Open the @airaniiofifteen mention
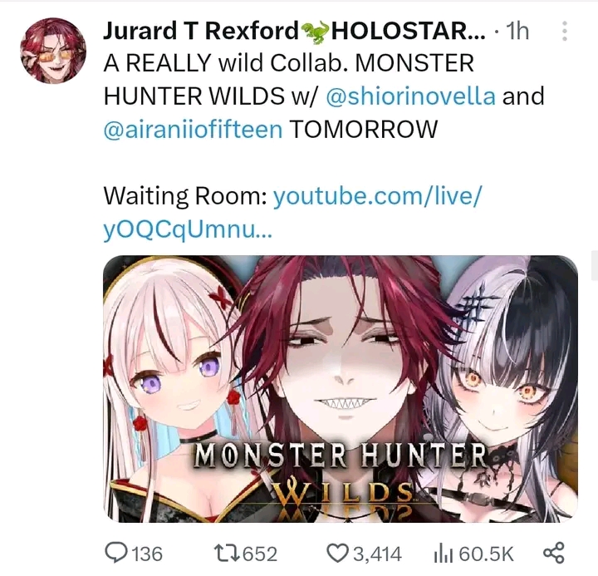The width and height of the screenshot is (598, 576). click(193, 130)
